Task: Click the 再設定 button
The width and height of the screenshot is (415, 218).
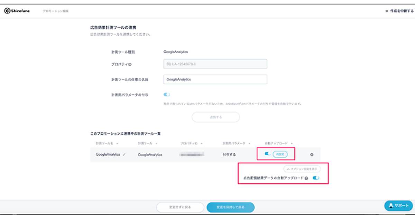Action: click(x=280, y=154)
